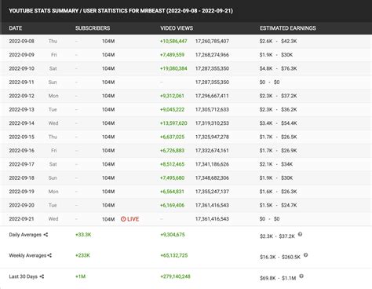Click share icon next to Weekly Averages
This screenshot has height=289, width=372.
49,255
